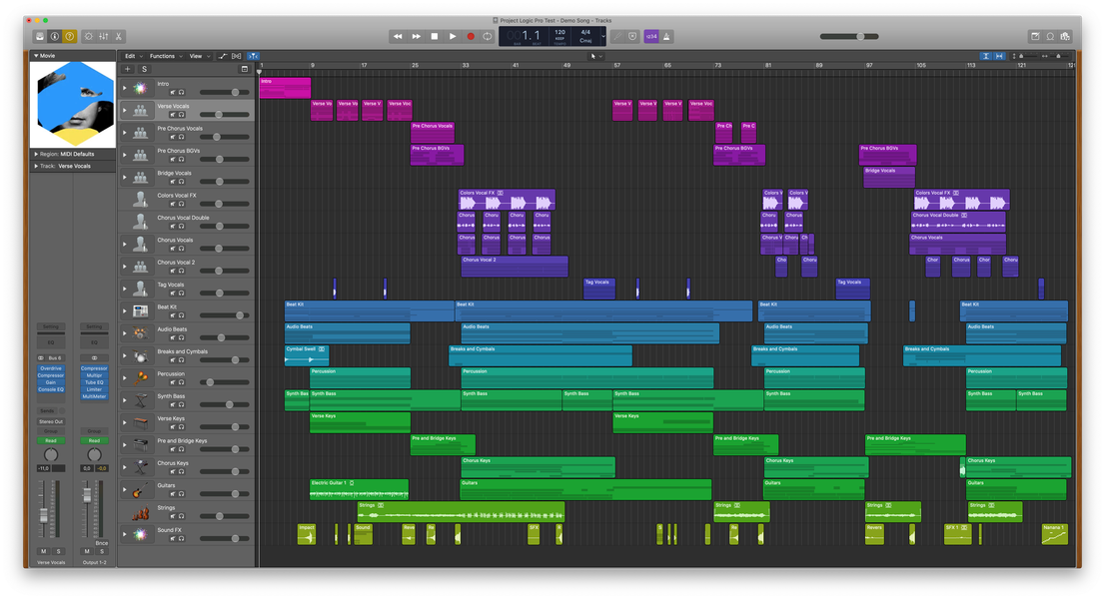Image resolution: width=1105 pixels, height=599 pixels.
Task: Adjust the horizontal zoom slider
Action: point(1056,56)
